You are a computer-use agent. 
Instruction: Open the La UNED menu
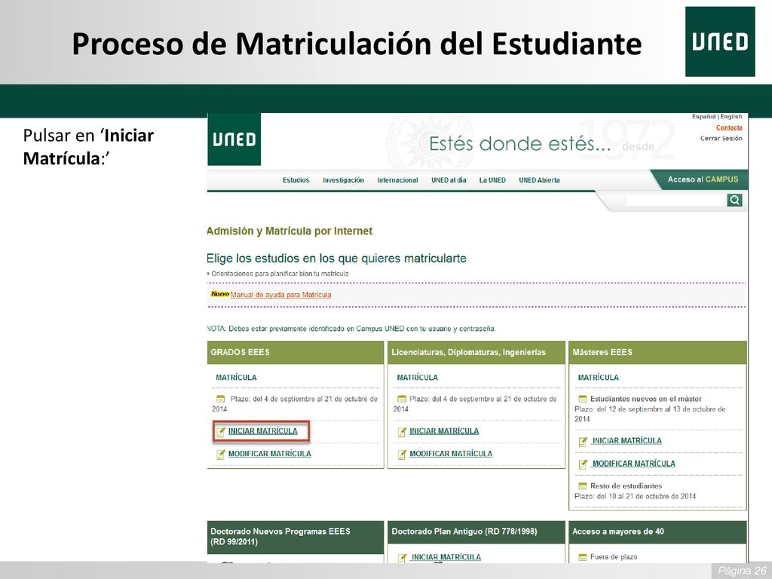pyautogui.click(x=492, y=180)
